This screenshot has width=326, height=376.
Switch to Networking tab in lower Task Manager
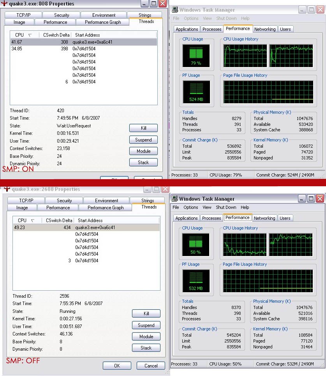(264, 218)
